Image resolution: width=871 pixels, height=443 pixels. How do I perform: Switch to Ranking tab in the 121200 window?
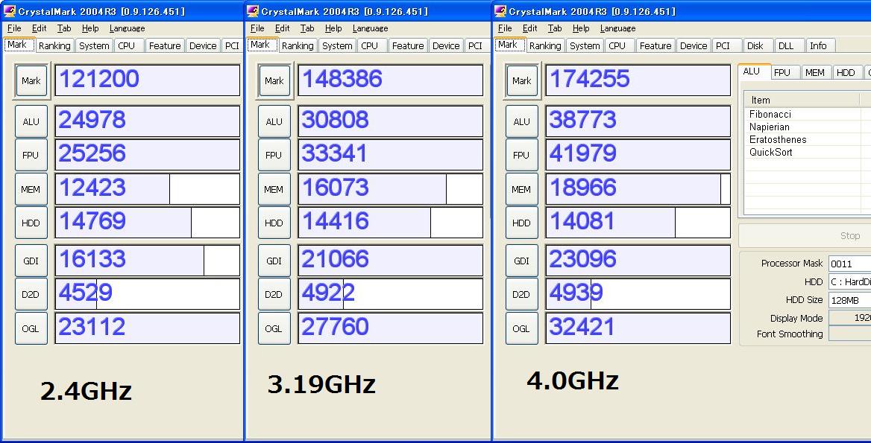(x=54, y=46)
